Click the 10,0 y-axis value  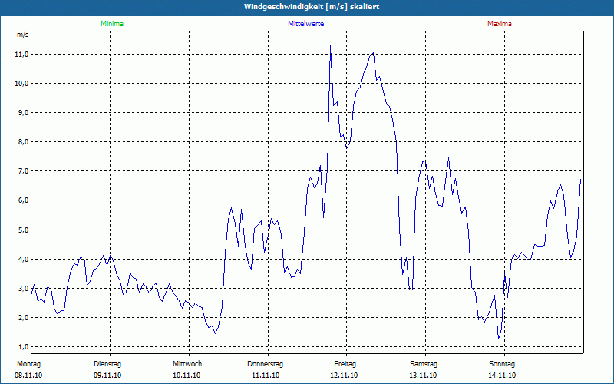pos(22,84)
